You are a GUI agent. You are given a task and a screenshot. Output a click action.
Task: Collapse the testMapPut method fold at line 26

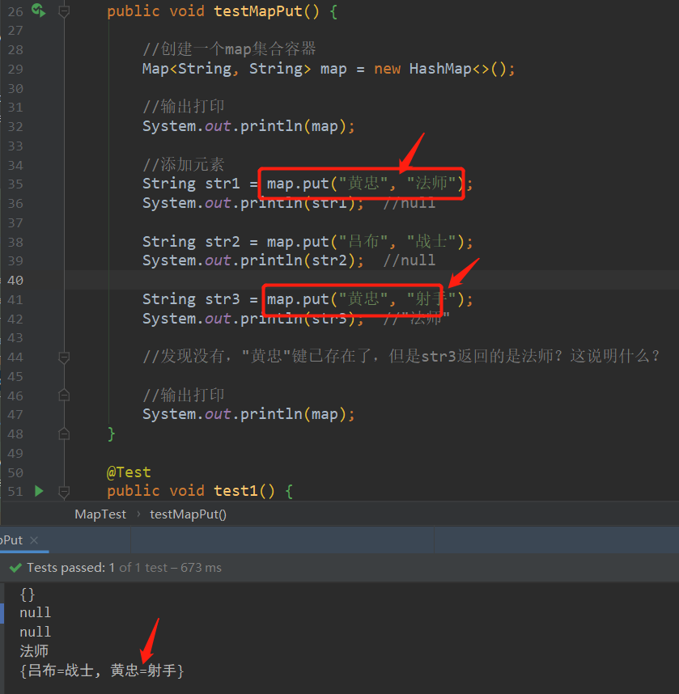click(64, 11)
